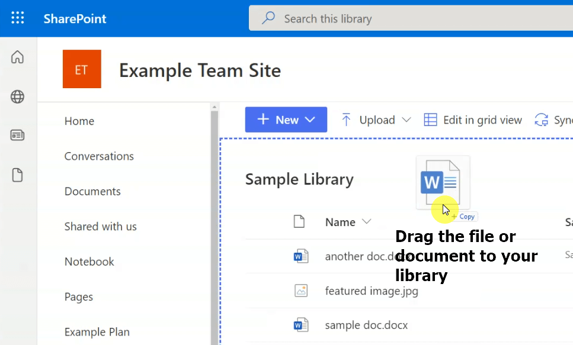Click the file type column header icon

pyautogui.click(x=299, y=221)
